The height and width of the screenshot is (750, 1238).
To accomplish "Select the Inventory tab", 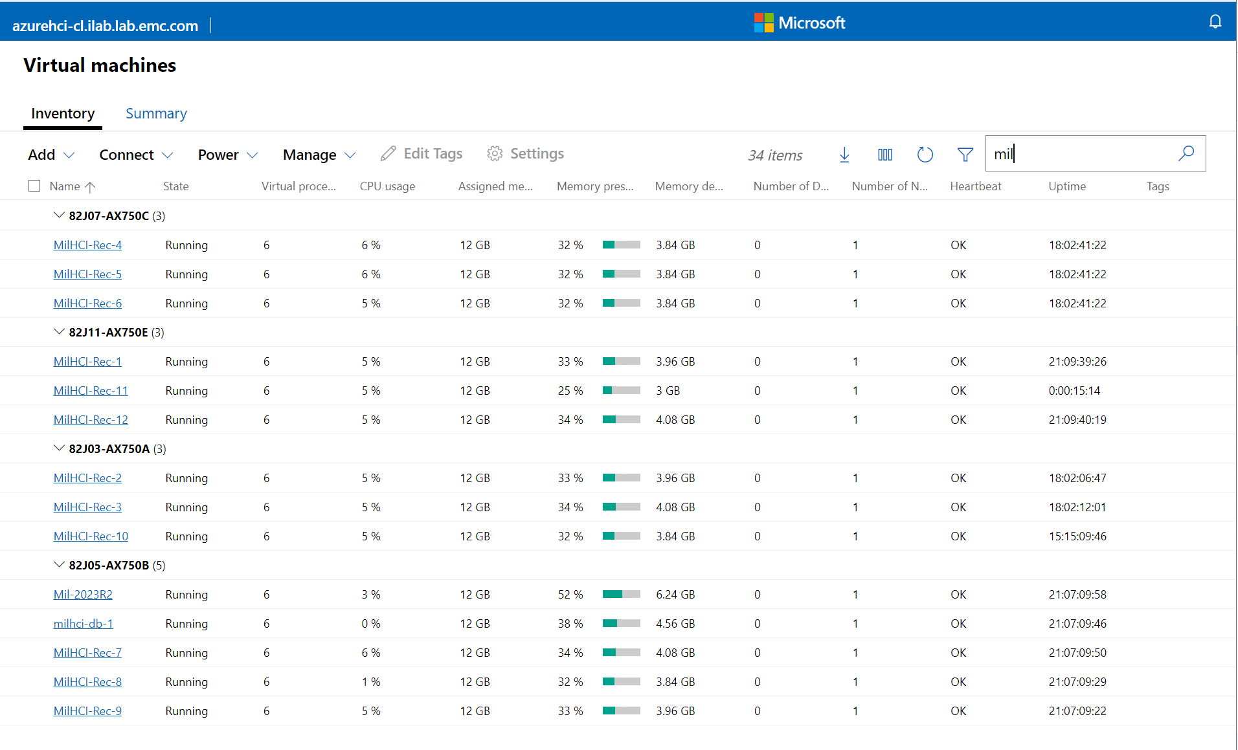I will [63, 114].
